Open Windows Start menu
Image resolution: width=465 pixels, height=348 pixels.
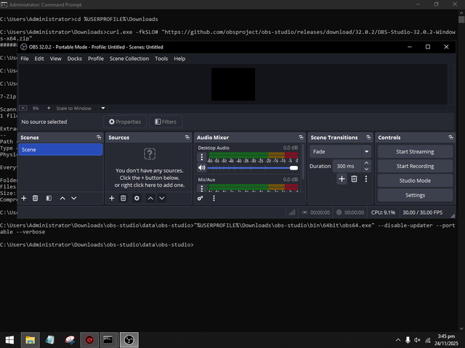9,340
